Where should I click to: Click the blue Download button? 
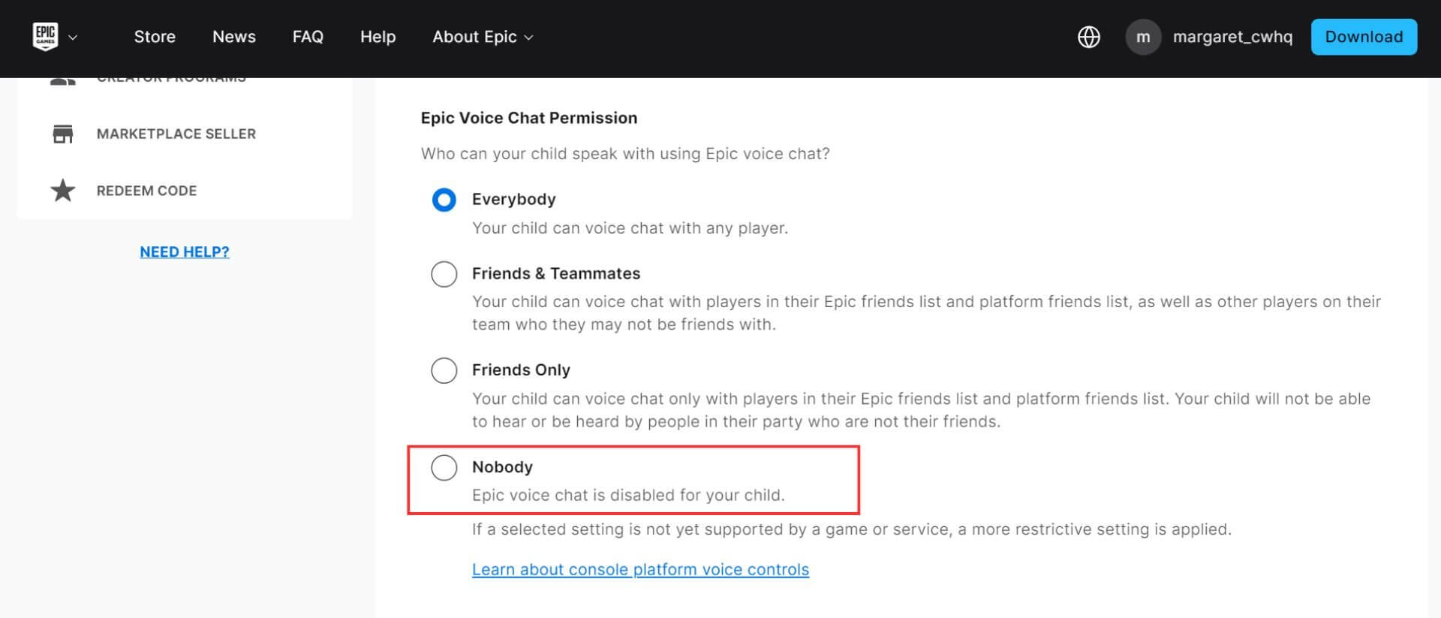pos(1363,37)
